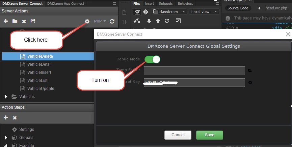Open the Files tab
Image resolution: width=292 pixels, height=147 pixels.
pyautogui.click(x=137, y=3)
